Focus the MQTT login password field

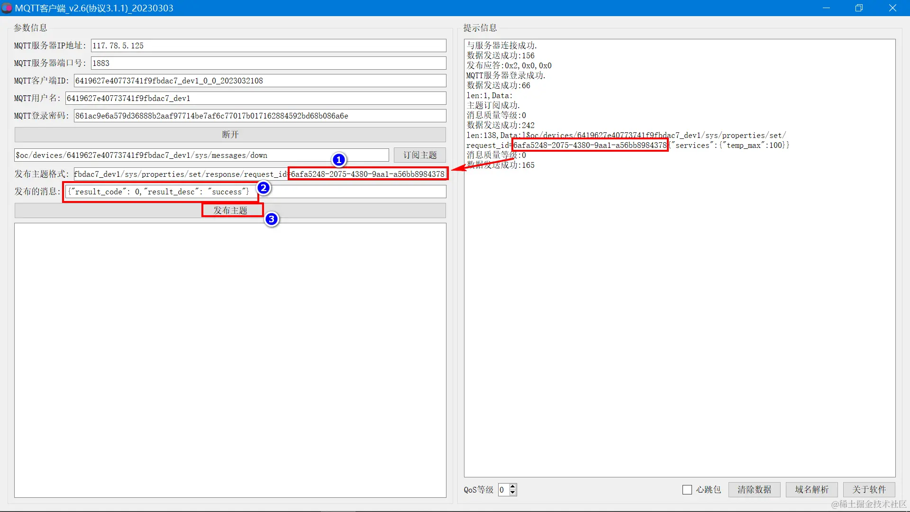(x=260, y=116)
